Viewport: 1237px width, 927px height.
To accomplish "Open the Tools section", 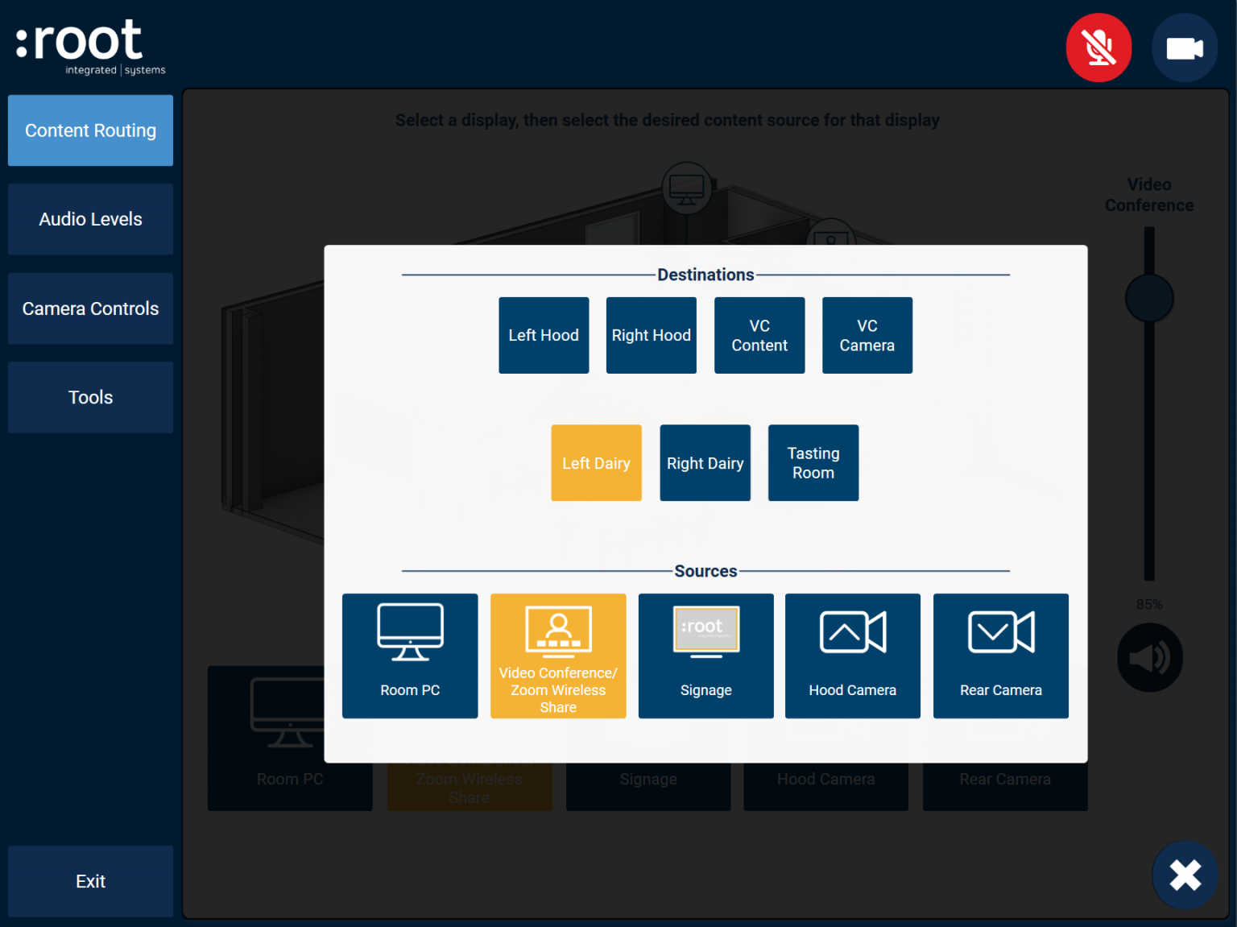I will (x=90, y=397).
